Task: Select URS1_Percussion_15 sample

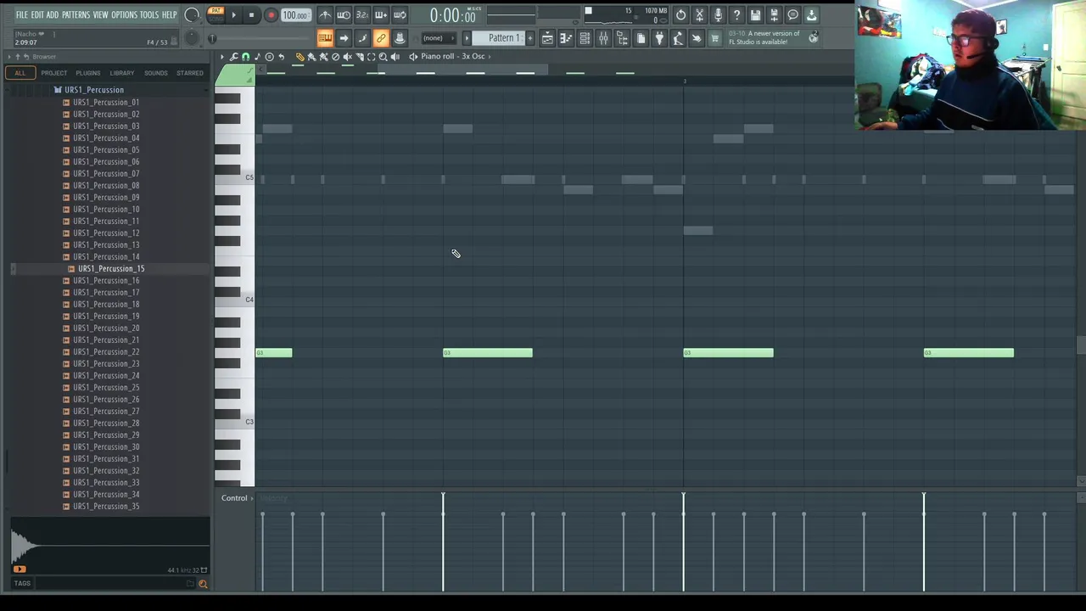Action: coord(111,269)
